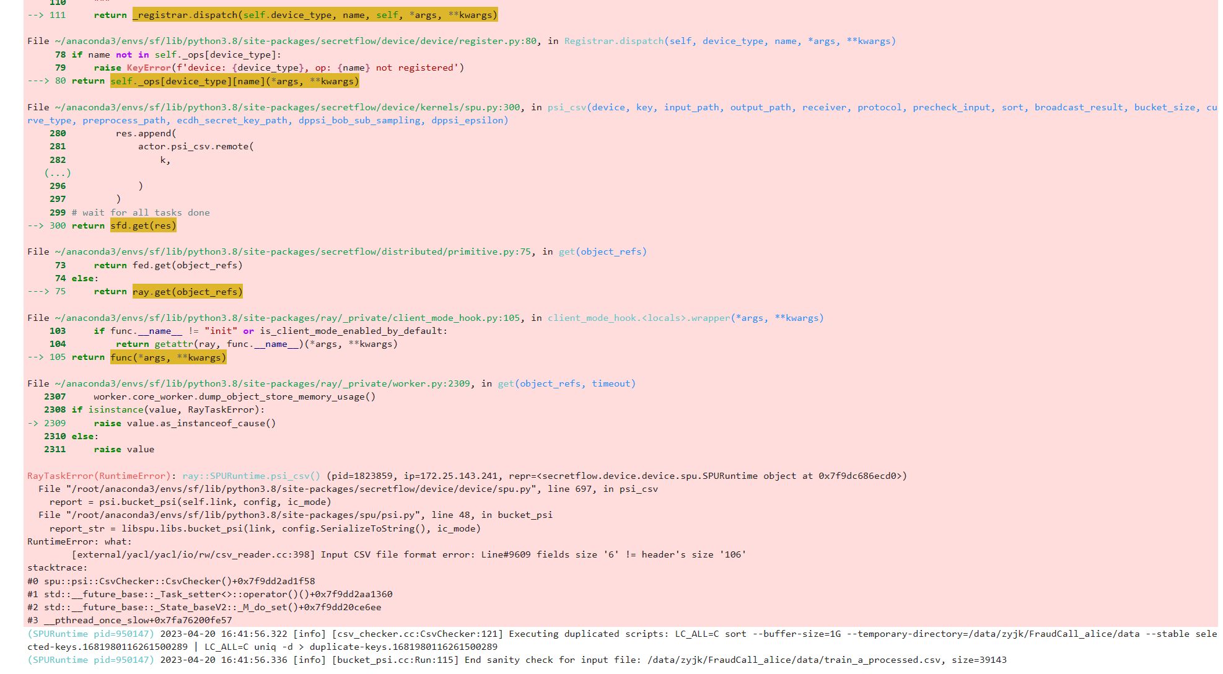Click the highlighted ray.get(object_refs) call
The image size is (1223, 674).
(x=187, y=292)
